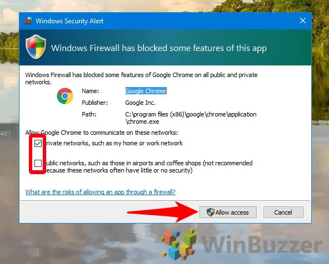Screen dimensions: 329x264
Task: Click the Allow access button
Action: point(228,212)
